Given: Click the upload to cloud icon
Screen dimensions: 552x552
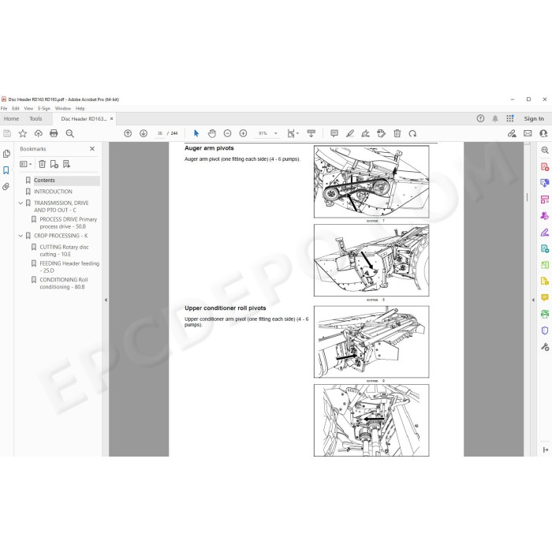Looking at the screenshot, I should coord(38,133).
